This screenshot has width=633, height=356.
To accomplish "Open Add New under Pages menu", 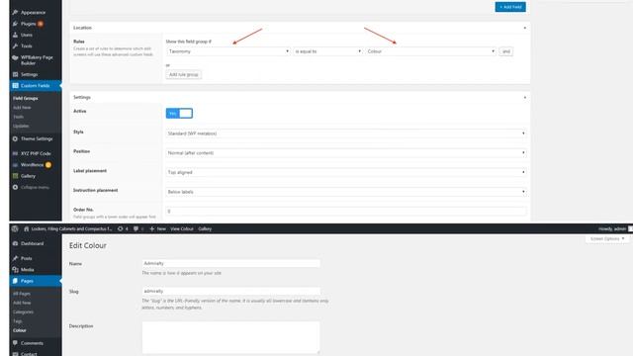I will pyautogui.click(x=22, y=303).
